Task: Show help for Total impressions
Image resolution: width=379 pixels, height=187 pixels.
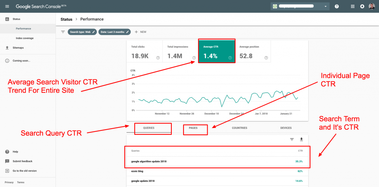Action: (x=194, y=58)
